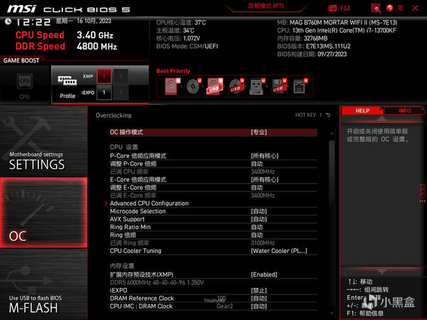Select the USB floppy boot device icon
Image resolution: width=427 pixels, height=320 pixels.
278,87
